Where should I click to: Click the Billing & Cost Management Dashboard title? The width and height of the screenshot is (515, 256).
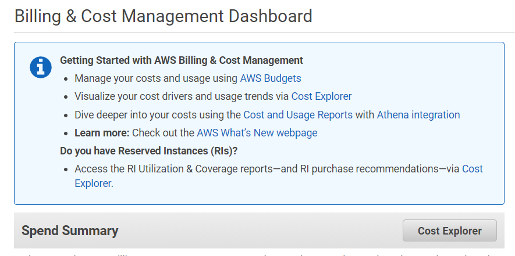click(x=164, y=16)
